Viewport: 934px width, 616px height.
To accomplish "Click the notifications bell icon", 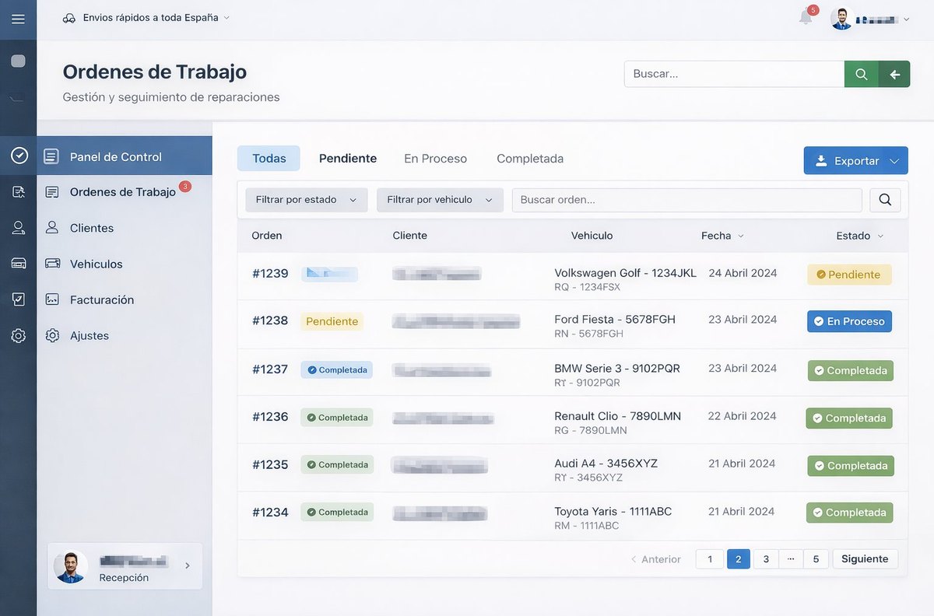I will tap(803, 17).
